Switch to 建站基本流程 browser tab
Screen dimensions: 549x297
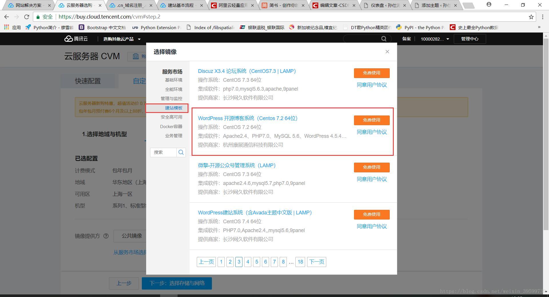tap(182, 5)
